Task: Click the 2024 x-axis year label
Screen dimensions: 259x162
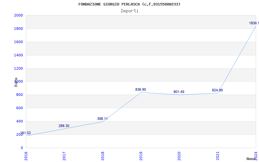Action: click(256, 156)
